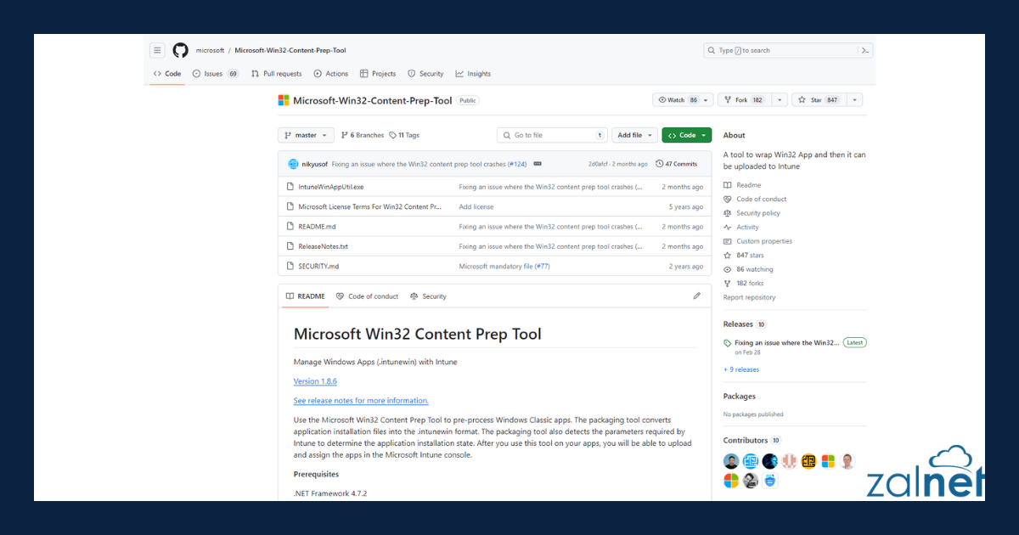Open the command palette icon

(x=865, y=50)
